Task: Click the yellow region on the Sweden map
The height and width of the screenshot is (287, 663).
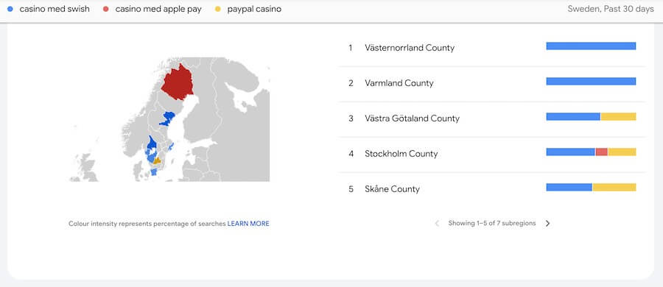Action: (157, 160)
